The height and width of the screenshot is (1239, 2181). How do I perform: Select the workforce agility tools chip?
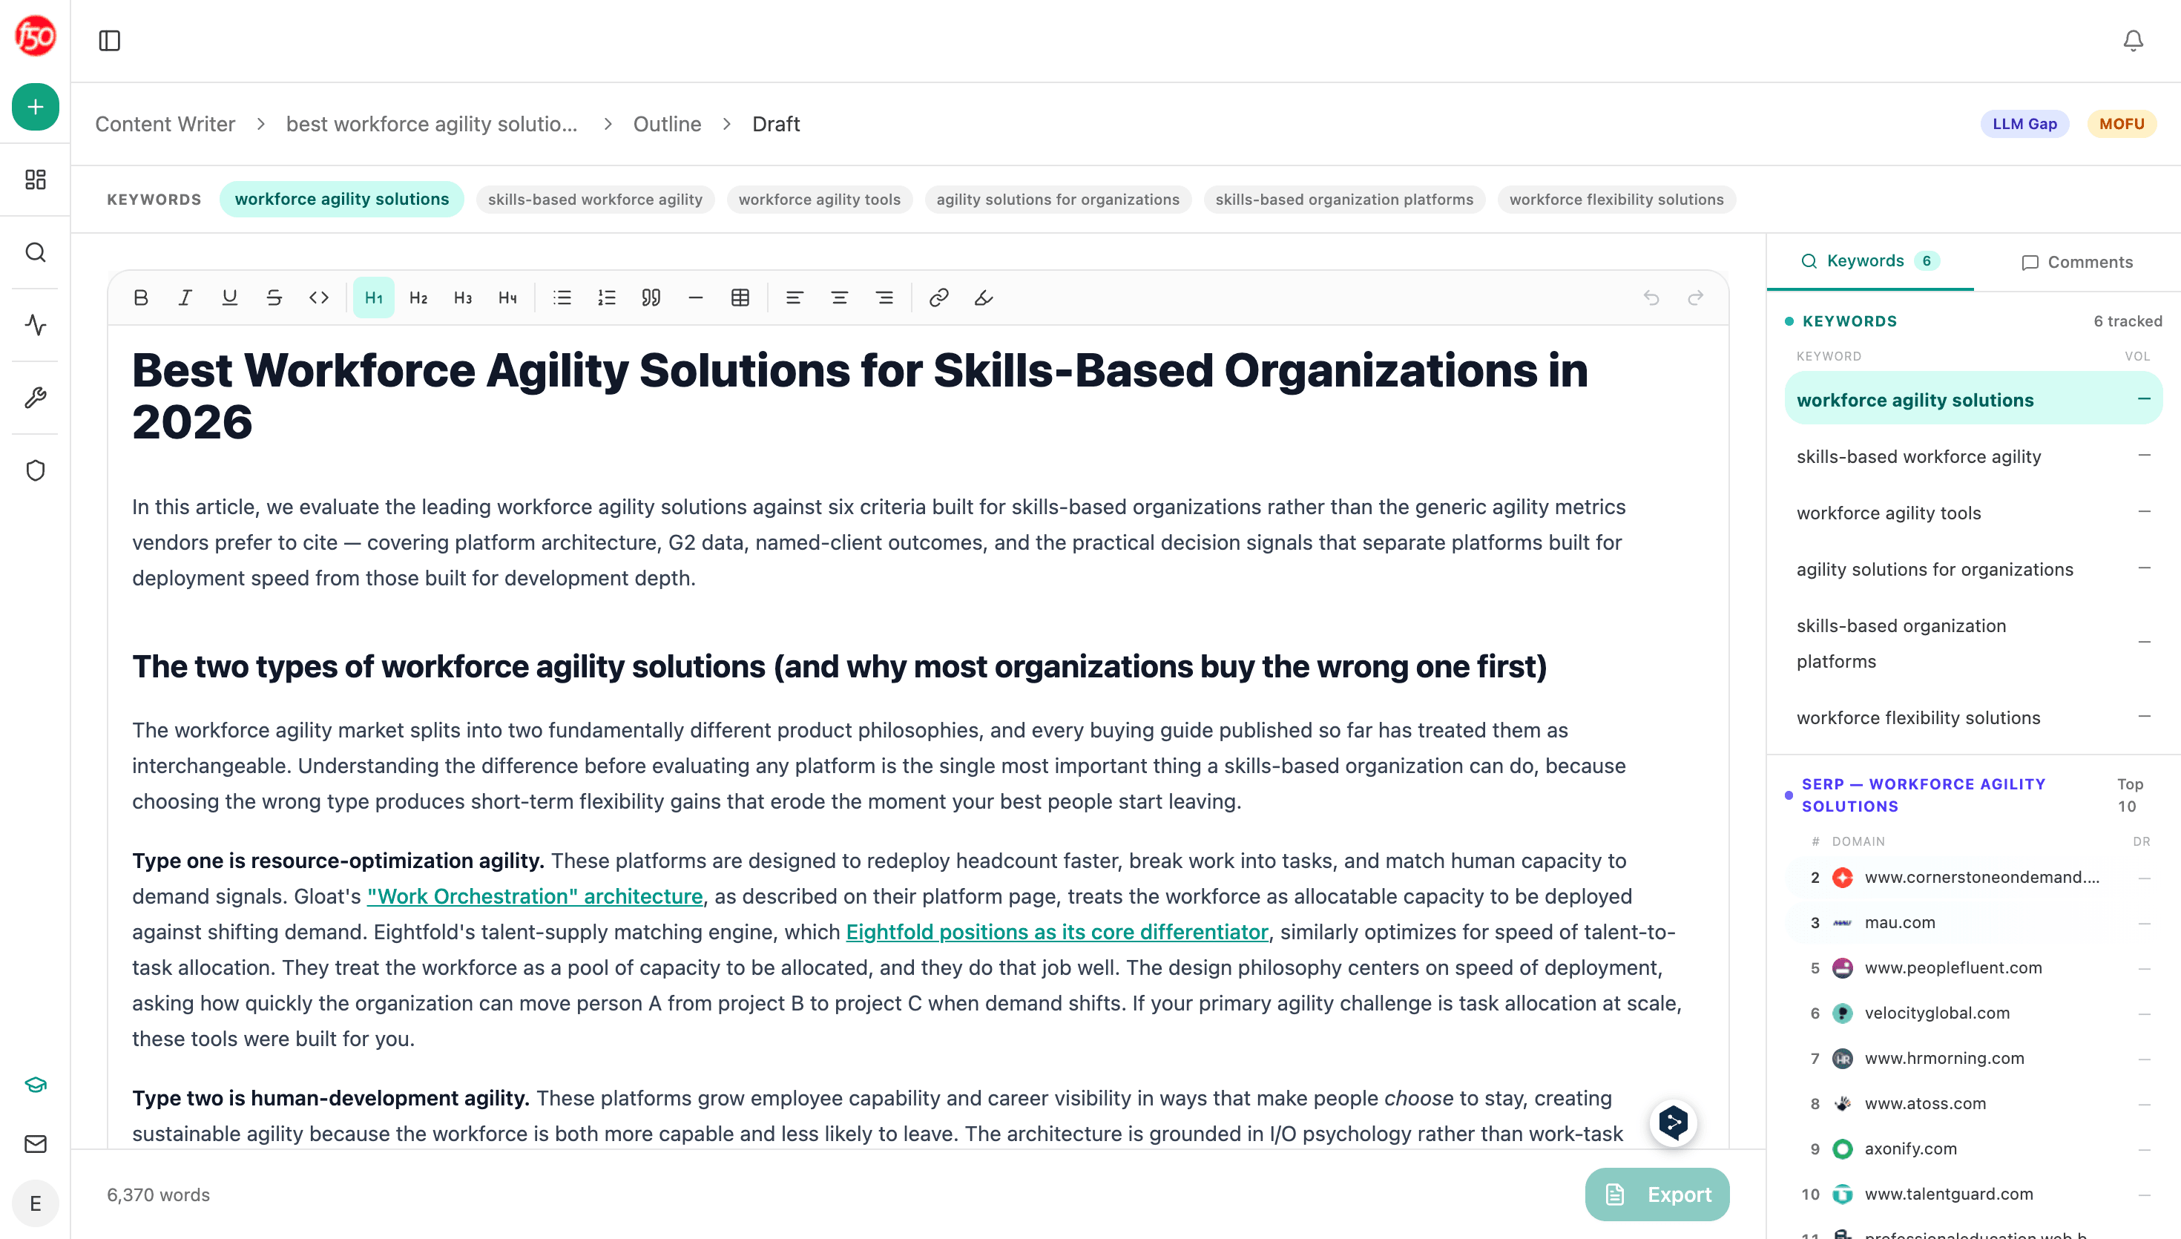(x=819, y=199)
